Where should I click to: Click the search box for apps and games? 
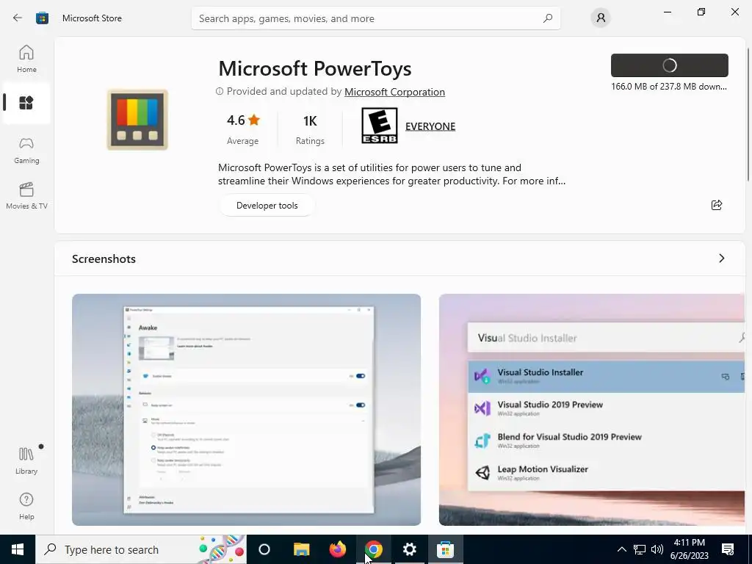coord(375,18)
